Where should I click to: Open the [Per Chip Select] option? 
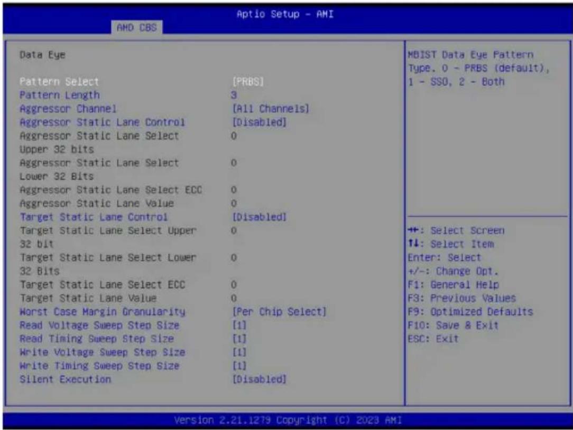point(279,312)
